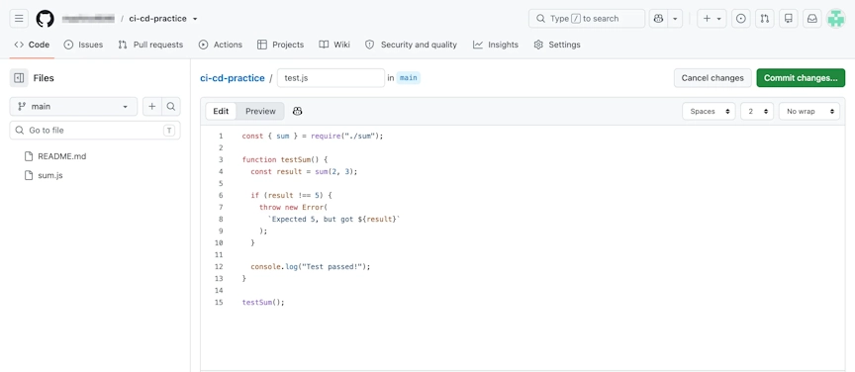Open the main branch selector dropdown
The width and height of the screenshot is (855, 372).
click(x=73, y=107)
